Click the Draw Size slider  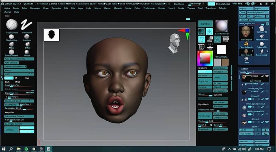click(x=19, y=93)
